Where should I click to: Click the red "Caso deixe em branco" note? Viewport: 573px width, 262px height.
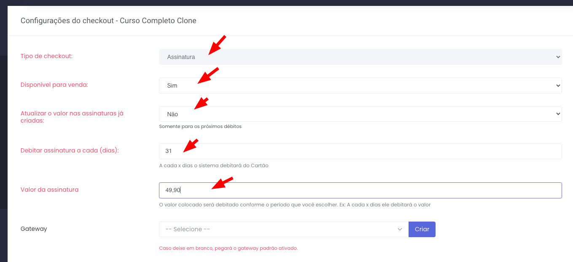click(228, 248)
